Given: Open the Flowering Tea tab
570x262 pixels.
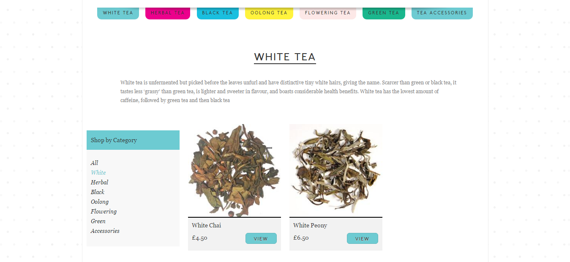Looking at the screenshot, I should coord(328,13).
